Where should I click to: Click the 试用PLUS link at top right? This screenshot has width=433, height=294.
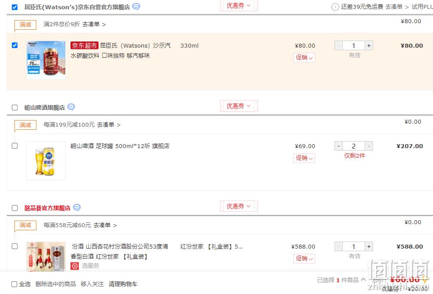[x=422, y=7]
